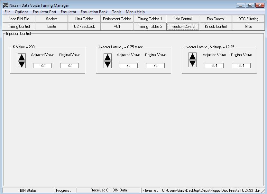267x194 pixels.
Task: Click the K Value Adjusted Value field
Action: click(42, 66)
